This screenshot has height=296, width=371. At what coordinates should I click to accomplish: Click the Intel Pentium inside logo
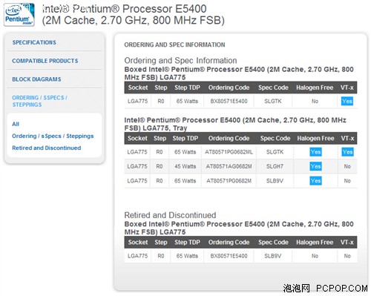[19, 14]
